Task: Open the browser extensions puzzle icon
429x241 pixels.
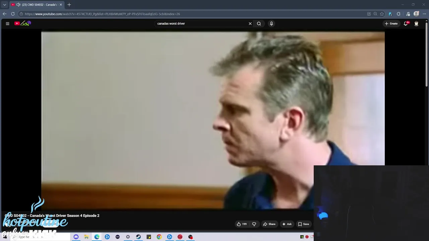Action: pyautogui.click(x=399, y=14)
